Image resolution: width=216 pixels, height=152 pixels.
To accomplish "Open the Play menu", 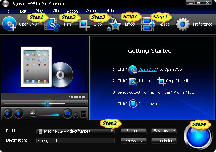I will click(39, 11).
